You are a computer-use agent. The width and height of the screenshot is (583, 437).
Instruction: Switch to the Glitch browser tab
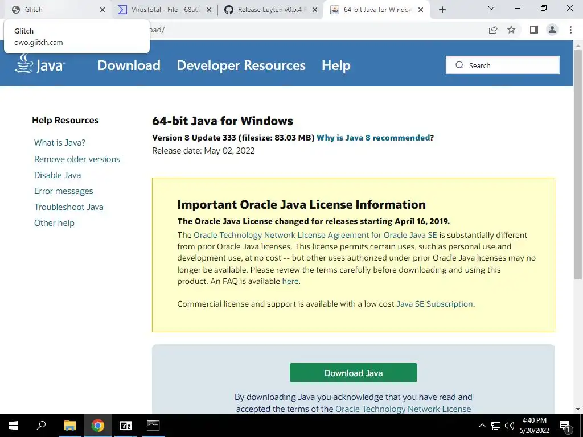[x=56, y=10]
